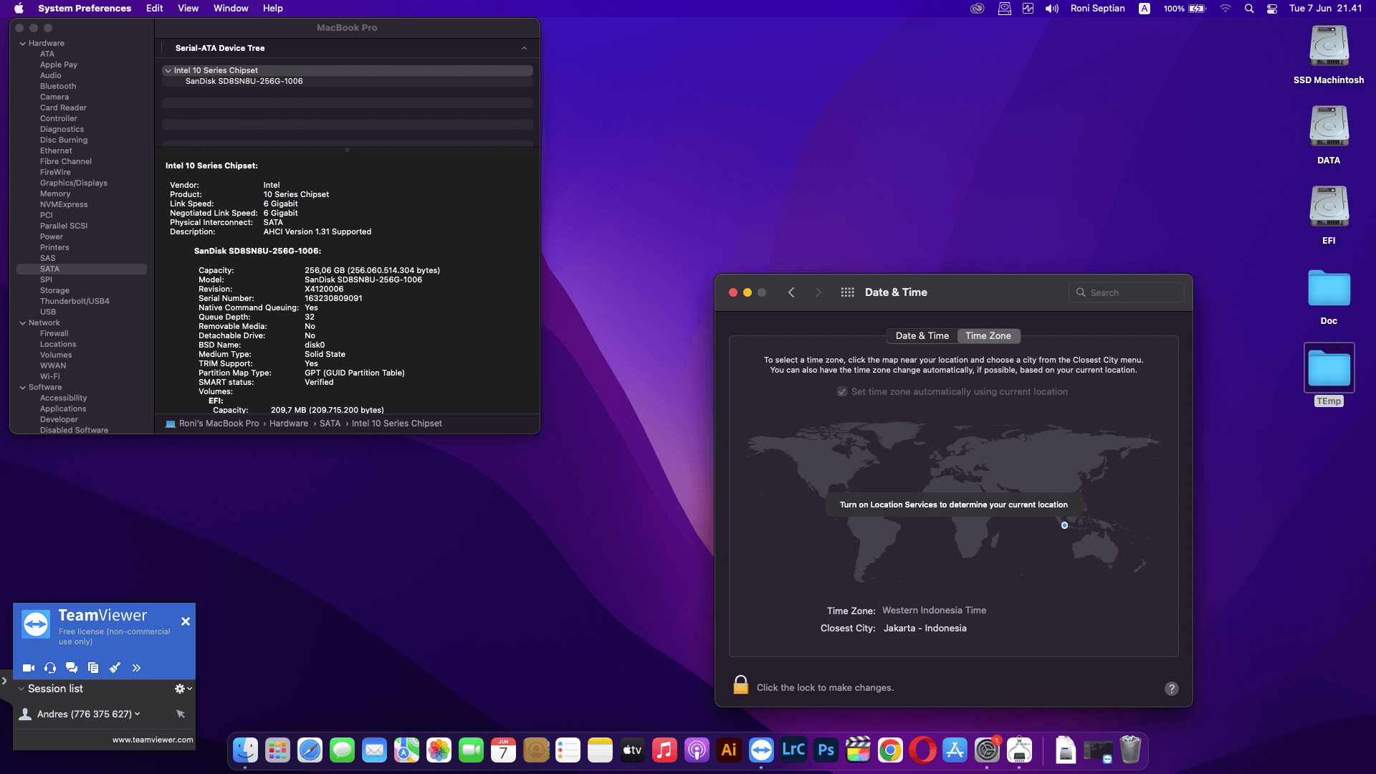The width and height of the screenshot is (1376, 774).
Task: Open Finder from the Dock
Action: (245, 750)
